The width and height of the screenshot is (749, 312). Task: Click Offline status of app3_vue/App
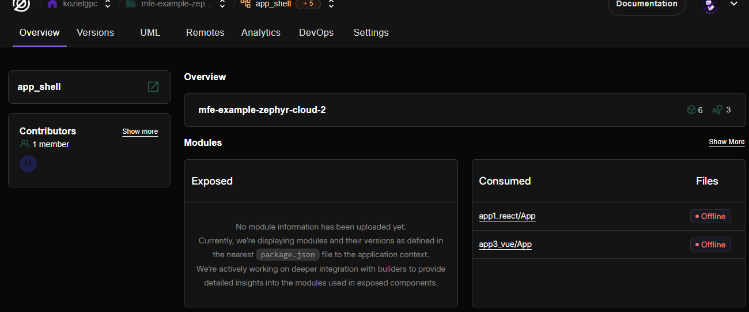tap(710, 245)
